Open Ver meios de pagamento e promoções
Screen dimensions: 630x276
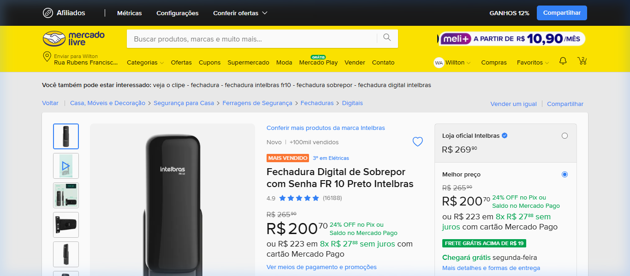(321, 267)
